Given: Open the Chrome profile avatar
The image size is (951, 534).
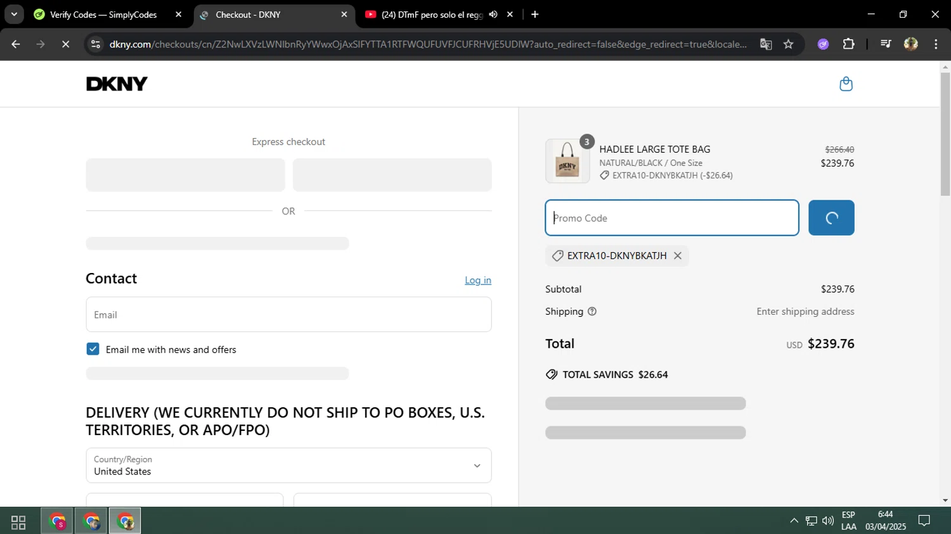Looking at the screenshot, I should click(x=911, y=44).
